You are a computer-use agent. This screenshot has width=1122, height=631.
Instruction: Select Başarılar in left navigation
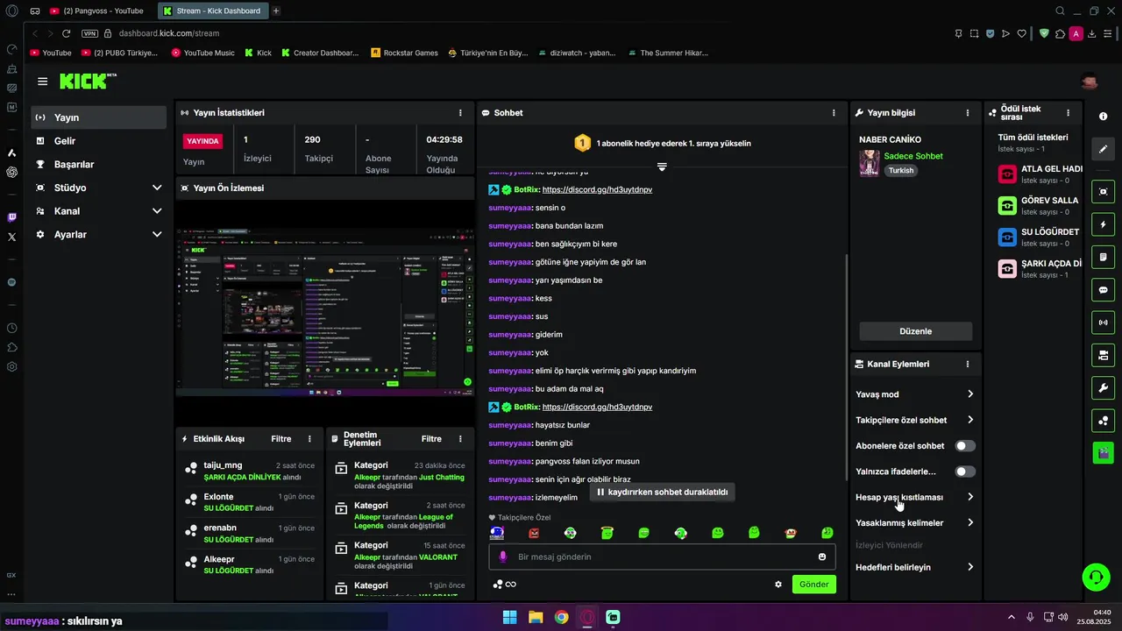(98, 165)
